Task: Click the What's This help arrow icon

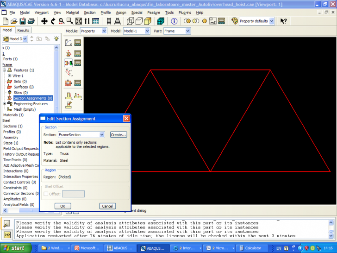Action: tap(283, 21)
